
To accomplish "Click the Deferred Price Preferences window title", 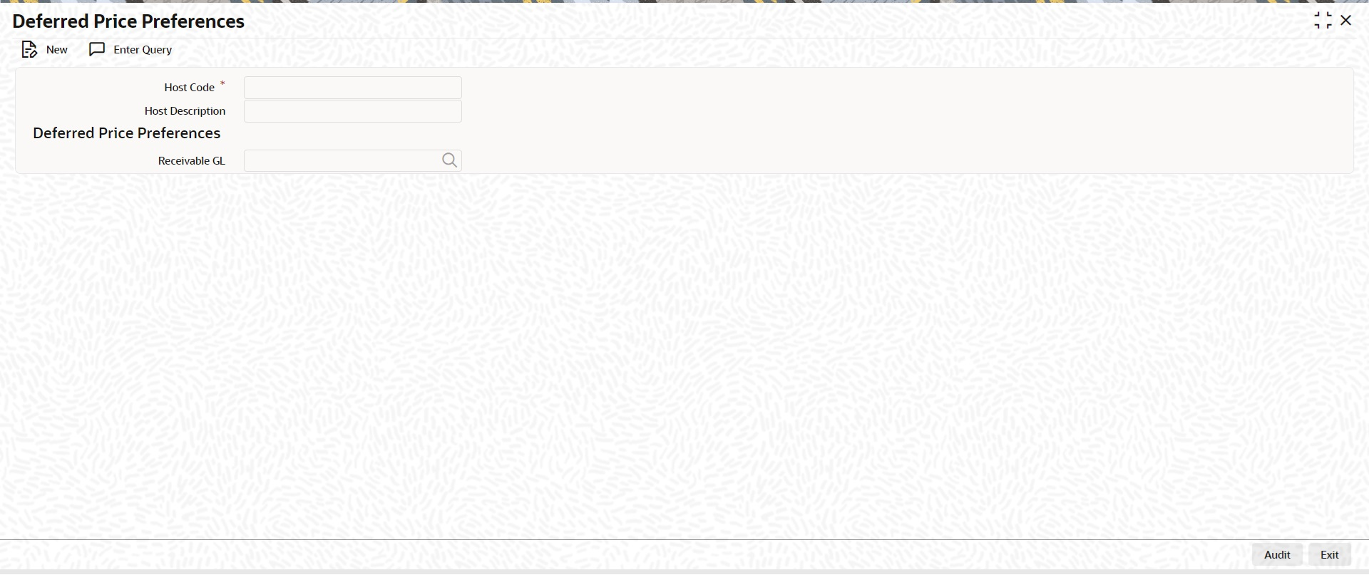I will click(x=128, y=21).
